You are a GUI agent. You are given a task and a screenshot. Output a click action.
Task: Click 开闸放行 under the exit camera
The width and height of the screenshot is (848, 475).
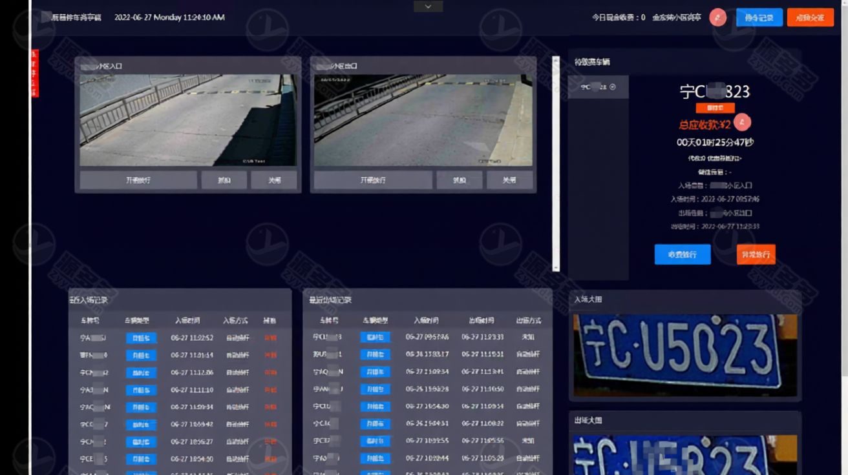[373, 180]
